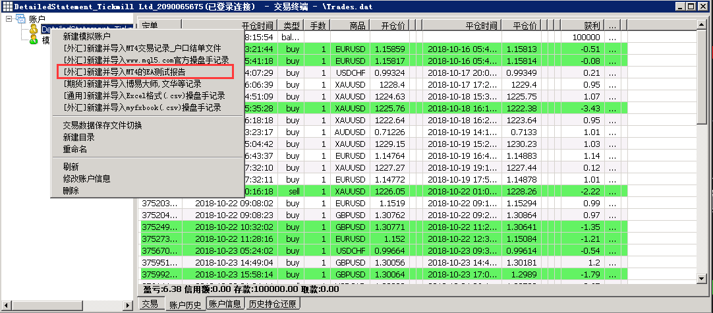Select 修改账户信息 from the context menu
713x313 pixels.
[86, 179]
